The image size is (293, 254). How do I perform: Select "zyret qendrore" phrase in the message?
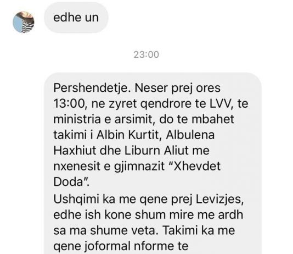click(x=150, y=104)
